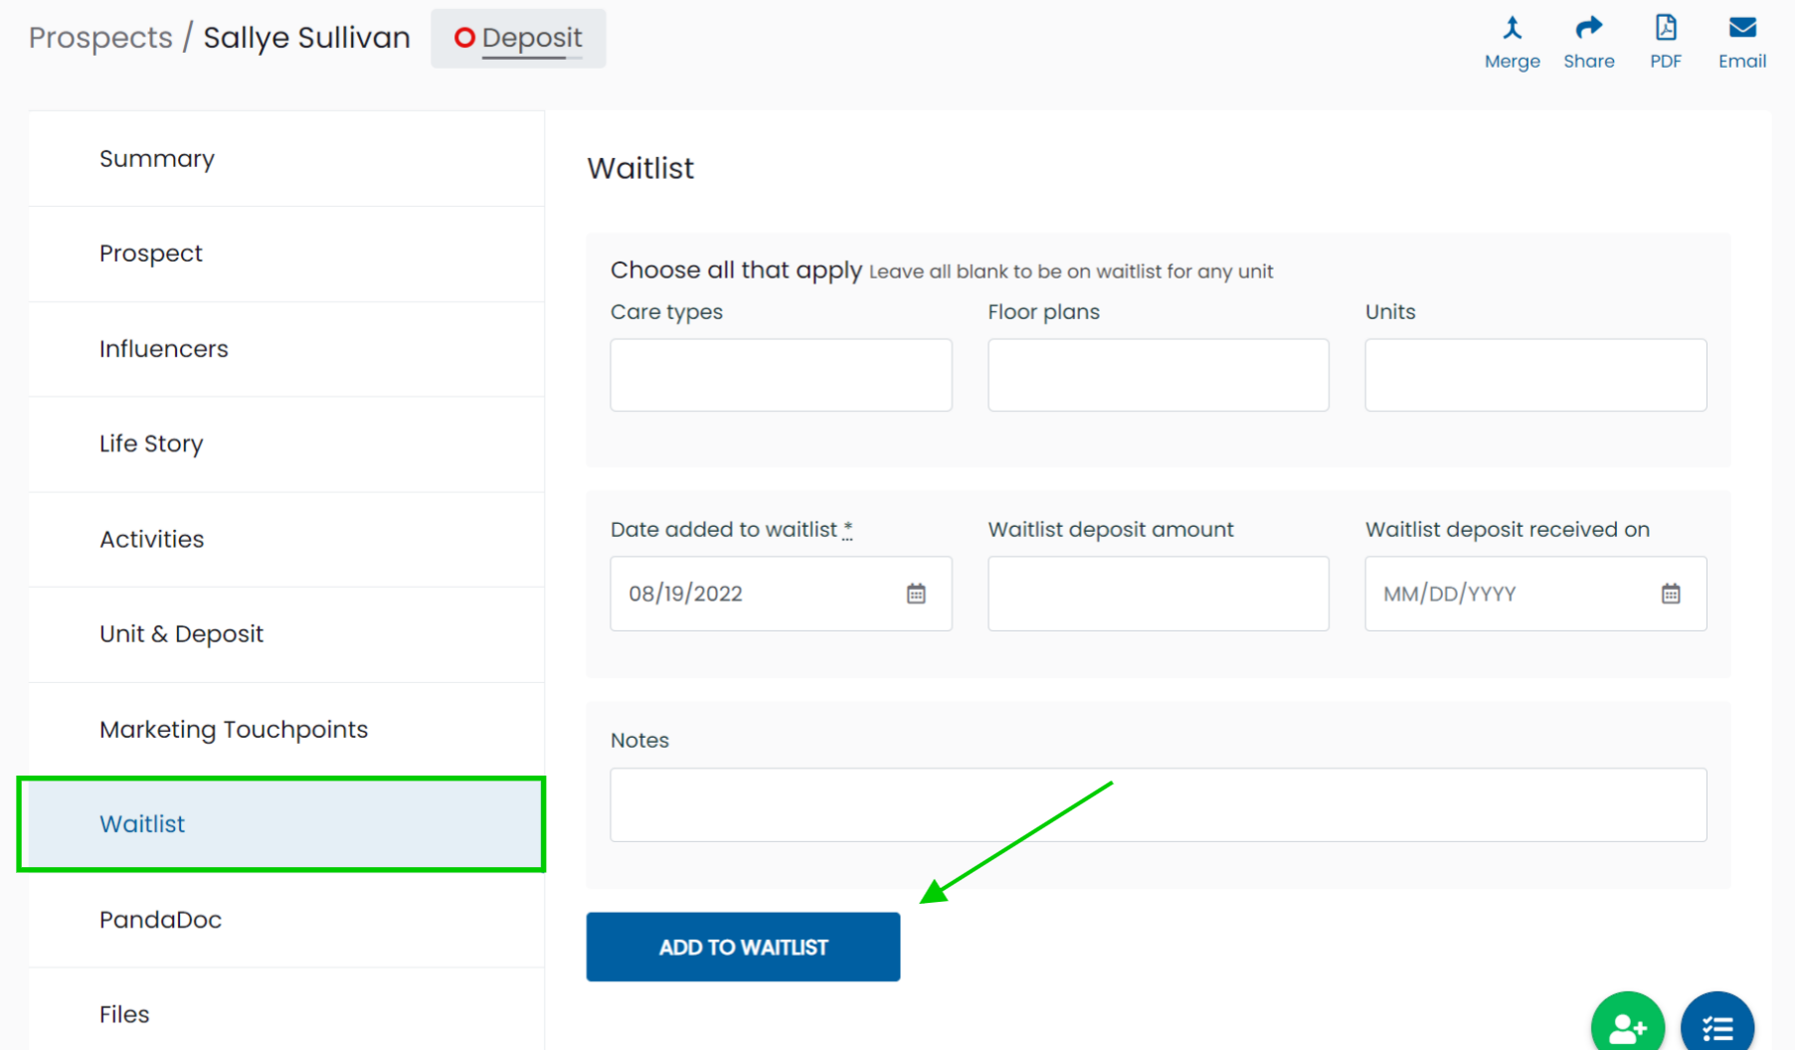Open the Floor plans selector
Screen dimensions: 1795x1050
1158,375
